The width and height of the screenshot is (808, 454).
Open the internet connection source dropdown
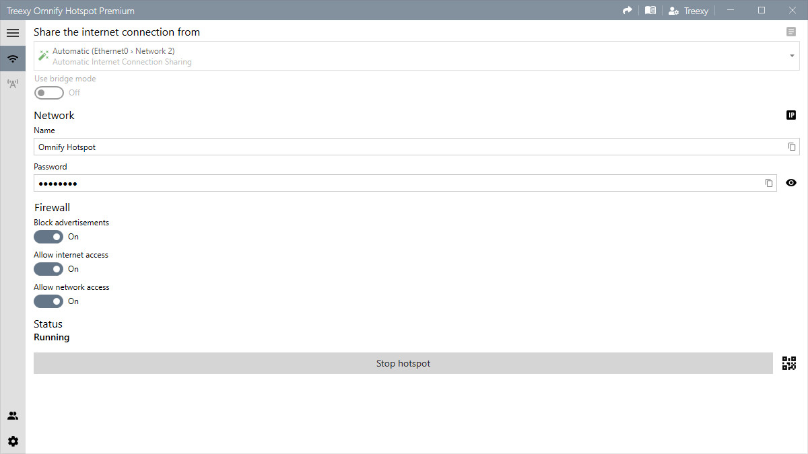(792, 56)
